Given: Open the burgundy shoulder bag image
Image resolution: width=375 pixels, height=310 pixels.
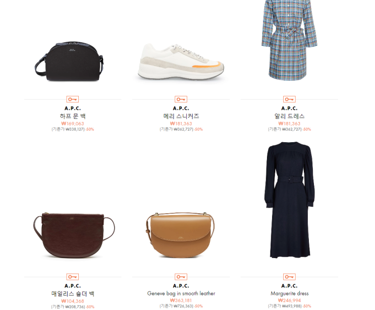Looking at the screenshot, I should click(74, 235).
